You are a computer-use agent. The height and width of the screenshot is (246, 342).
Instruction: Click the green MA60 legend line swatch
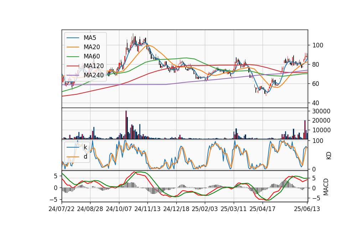point(73,57)
